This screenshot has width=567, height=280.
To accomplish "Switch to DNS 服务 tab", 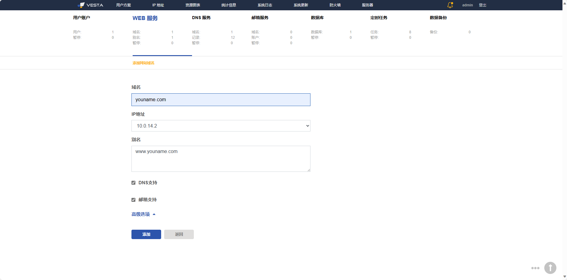I will 201,18.
